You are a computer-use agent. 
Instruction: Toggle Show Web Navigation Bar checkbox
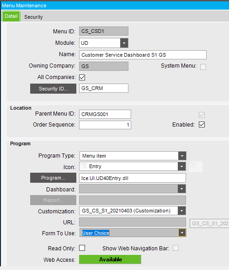pos(176,248)
